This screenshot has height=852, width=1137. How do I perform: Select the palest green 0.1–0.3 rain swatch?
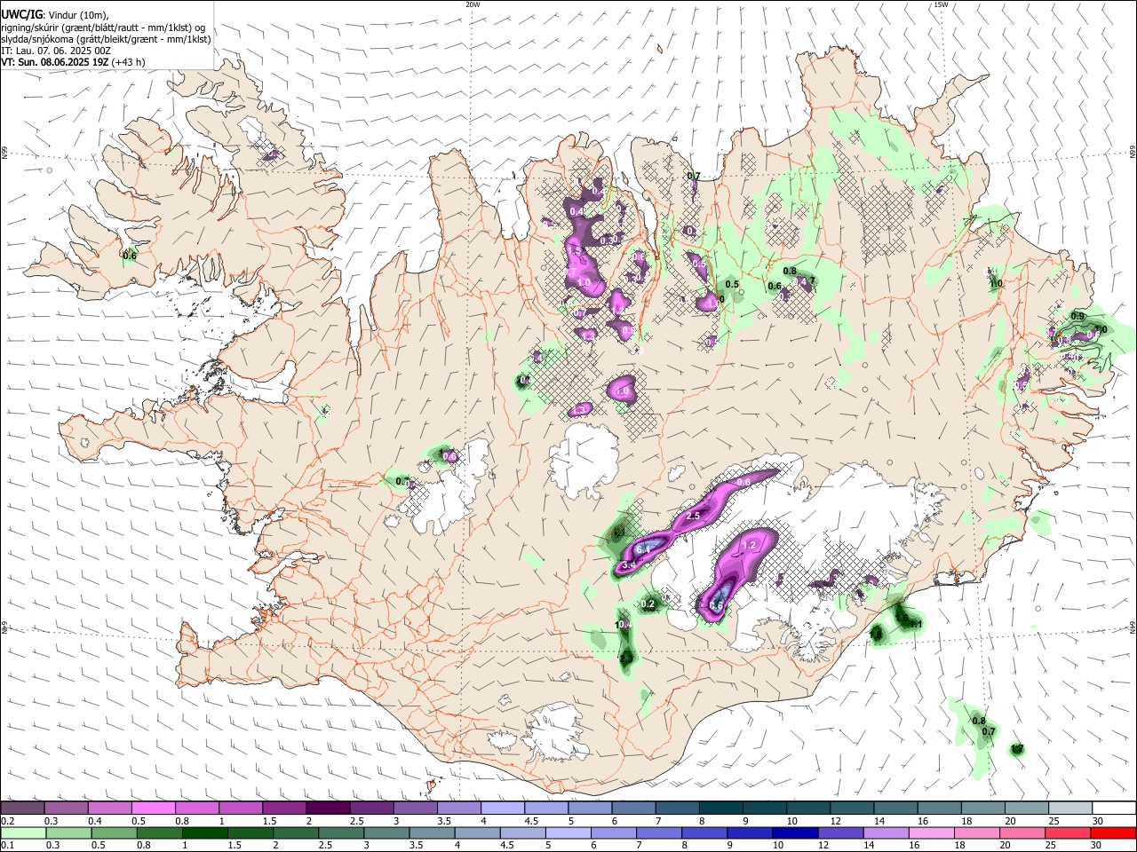coord(23,833)
